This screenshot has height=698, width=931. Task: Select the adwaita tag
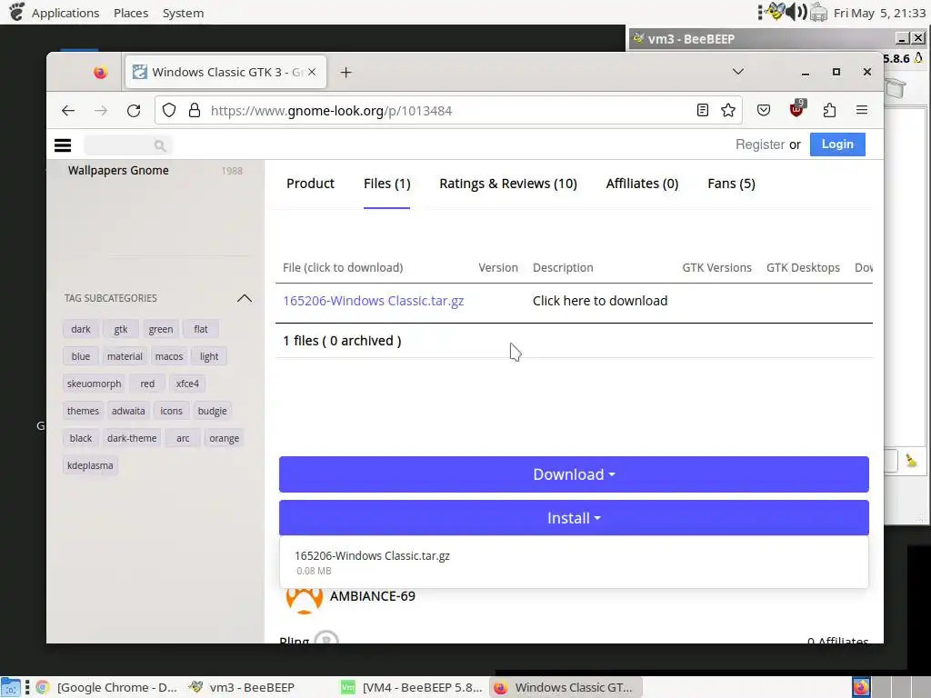(128, 411)
